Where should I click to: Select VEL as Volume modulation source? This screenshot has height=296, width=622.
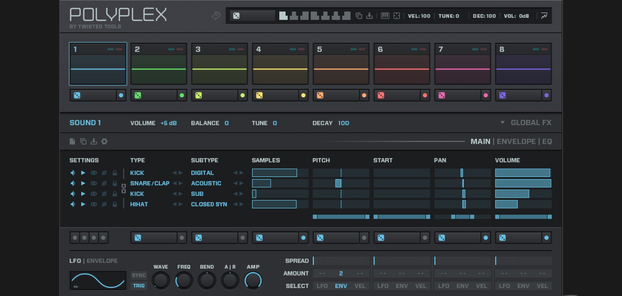(542, 286)
